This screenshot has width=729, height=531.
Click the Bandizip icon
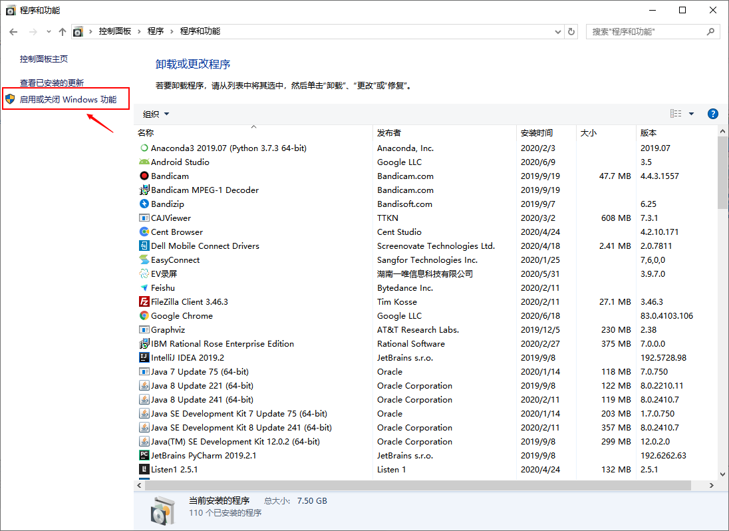click(144, 204)
